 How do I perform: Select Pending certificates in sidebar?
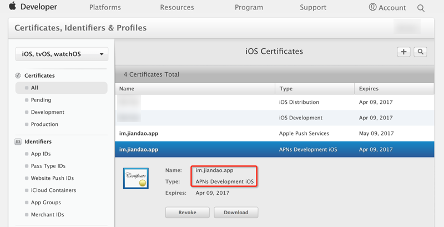[x=41, y=100]
